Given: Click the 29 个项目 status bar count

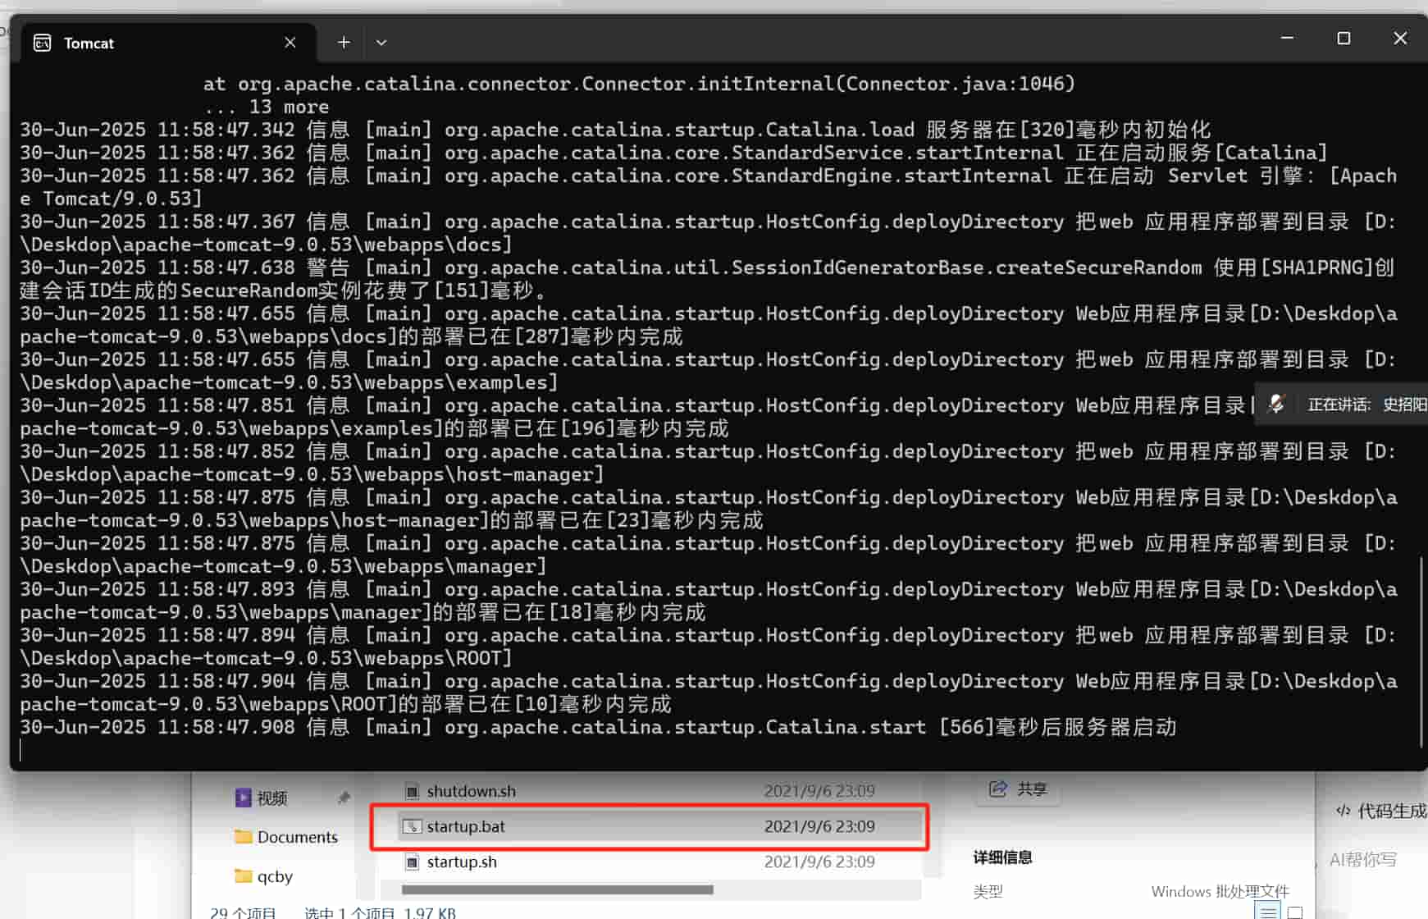Looking at the screenshot, I should pos(243,912).
